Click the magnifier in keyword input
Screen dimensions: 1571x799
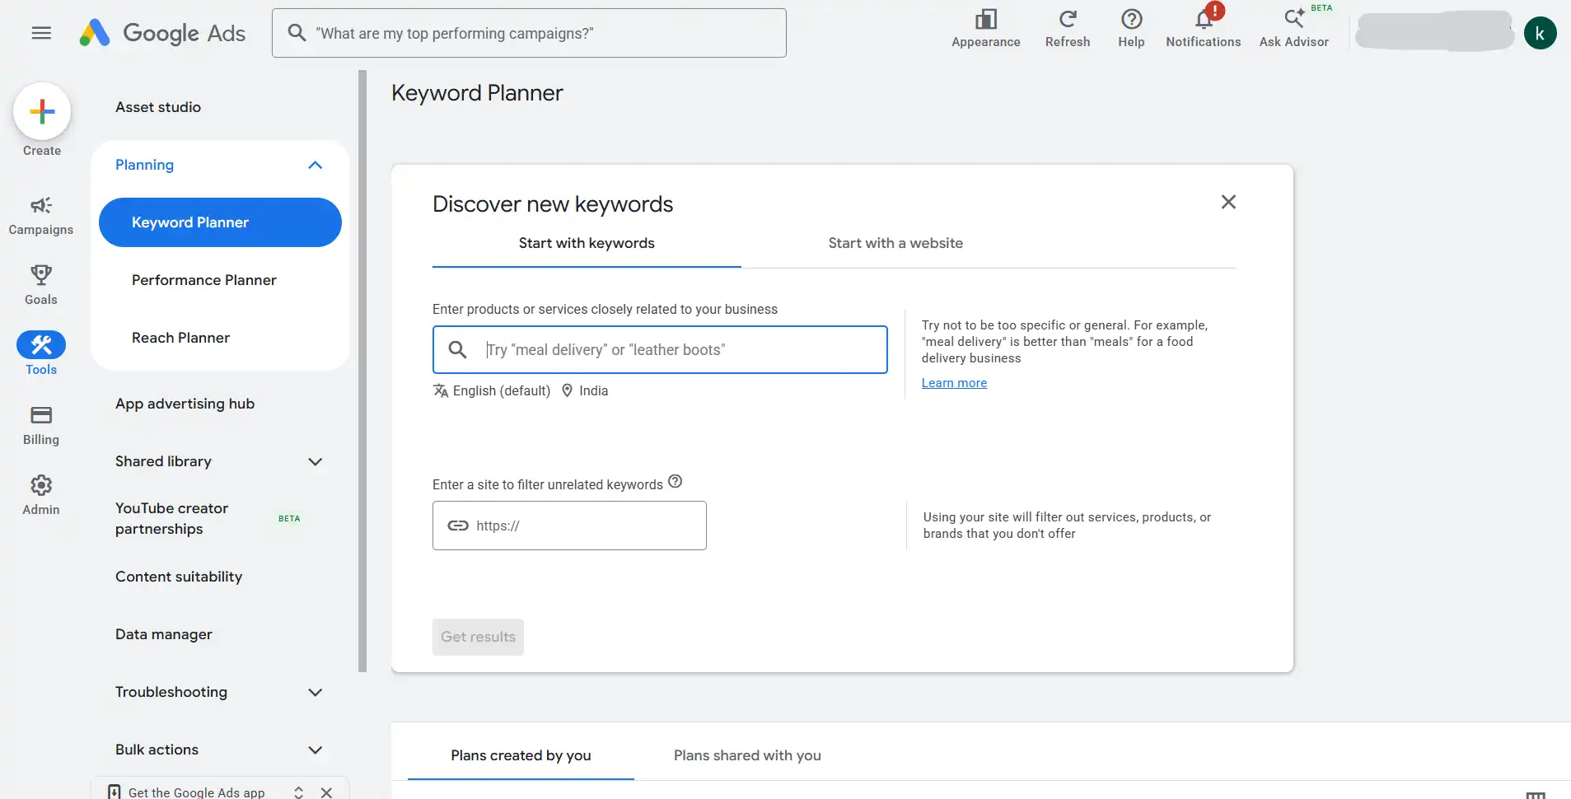[457, 349]
